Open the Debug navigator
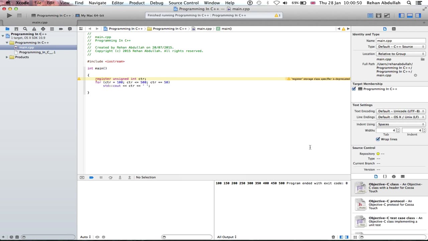 coord(52,29)
